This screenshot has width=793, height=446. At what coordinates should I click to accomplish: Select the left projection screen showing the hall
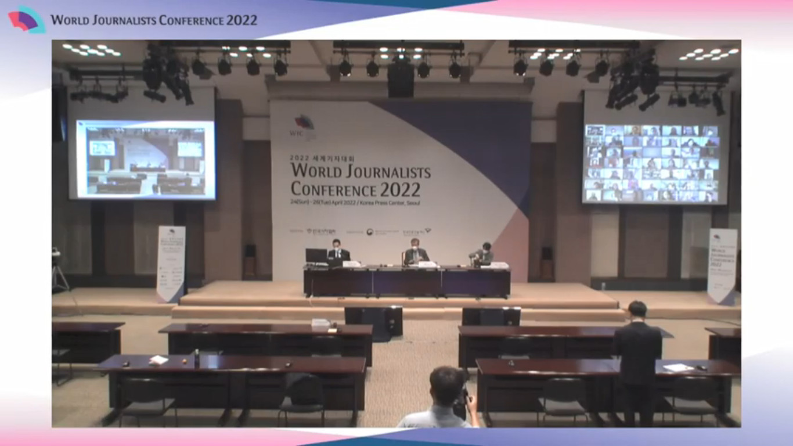tap(142, 158)
